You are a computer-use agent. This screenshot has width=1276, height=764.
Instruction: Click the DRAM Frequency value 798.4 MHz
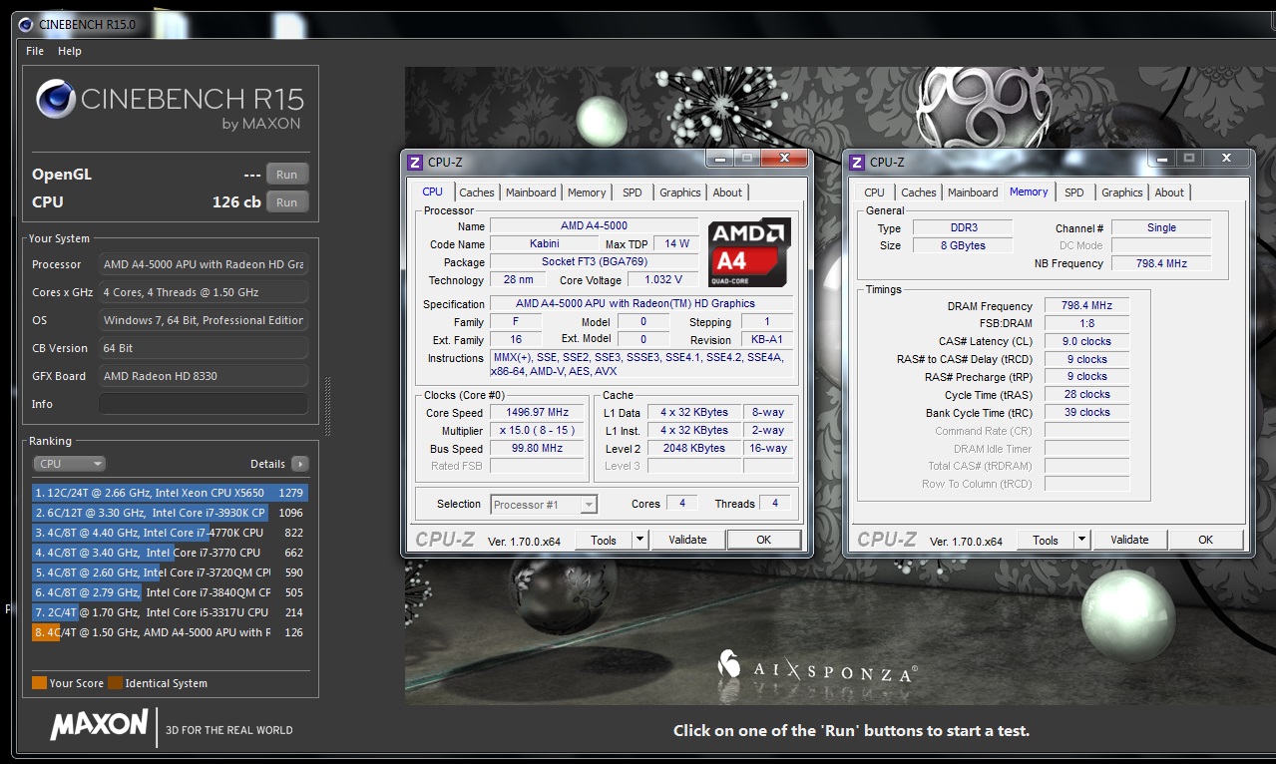click(x=1087, y=306)
